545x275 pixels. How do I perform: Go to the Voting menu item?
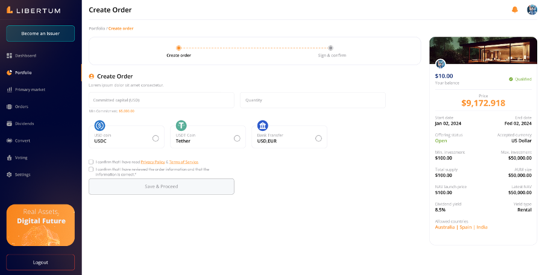(x=21, y=157)
